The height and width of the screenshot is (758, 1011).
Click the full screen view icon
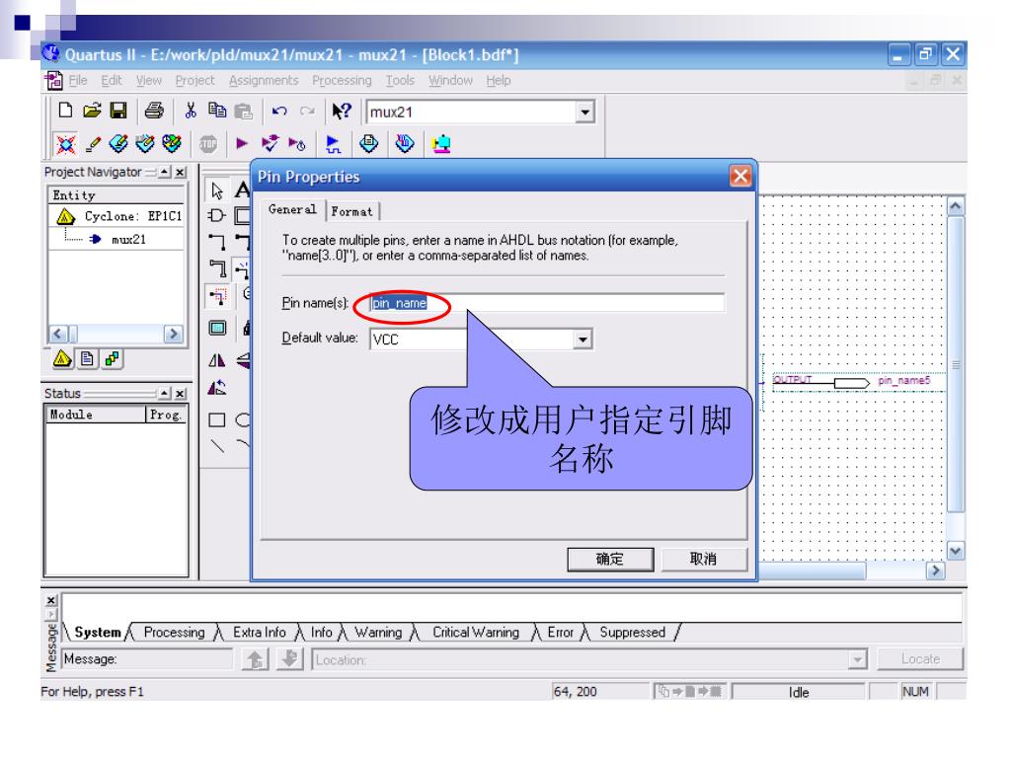217,328
